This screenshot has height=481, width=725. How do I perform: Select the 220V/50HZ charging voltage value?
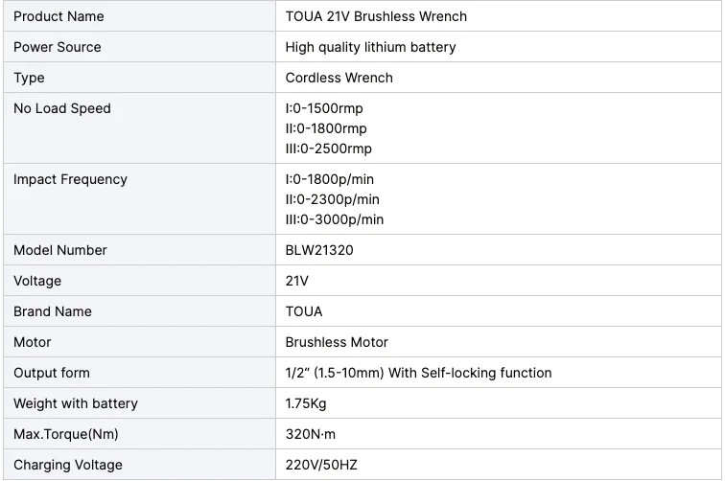[x=321, y=465]
